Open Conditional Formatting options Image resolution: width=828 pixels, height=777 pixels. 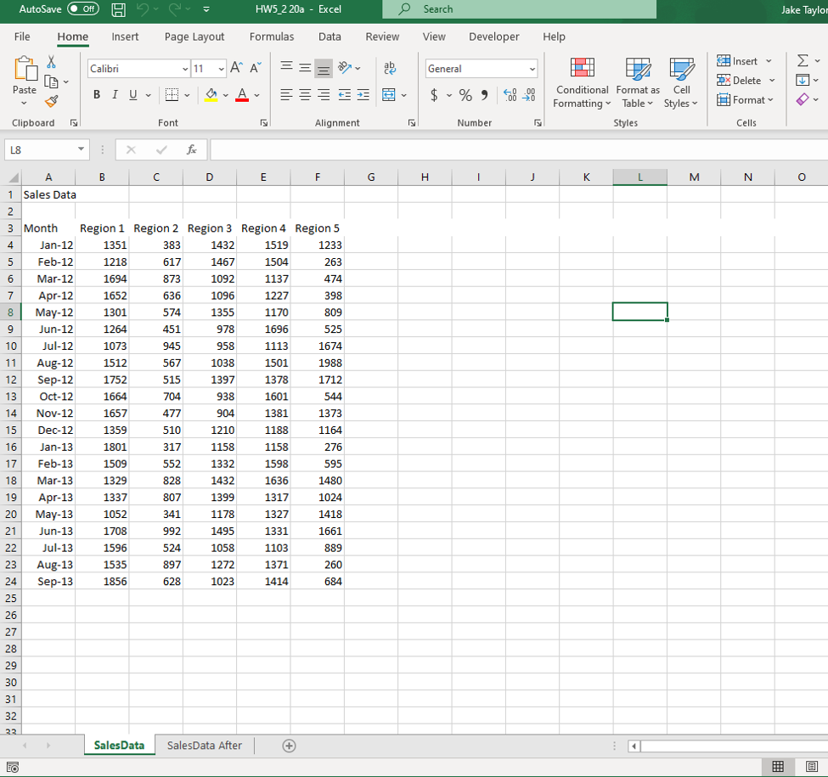pos(582,82)
